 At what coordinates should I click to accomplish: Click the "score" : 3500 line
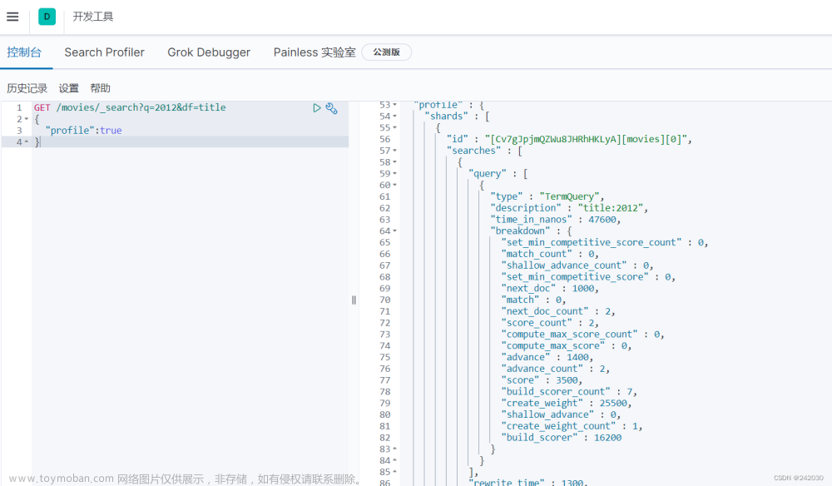click(x=542, y=380)
